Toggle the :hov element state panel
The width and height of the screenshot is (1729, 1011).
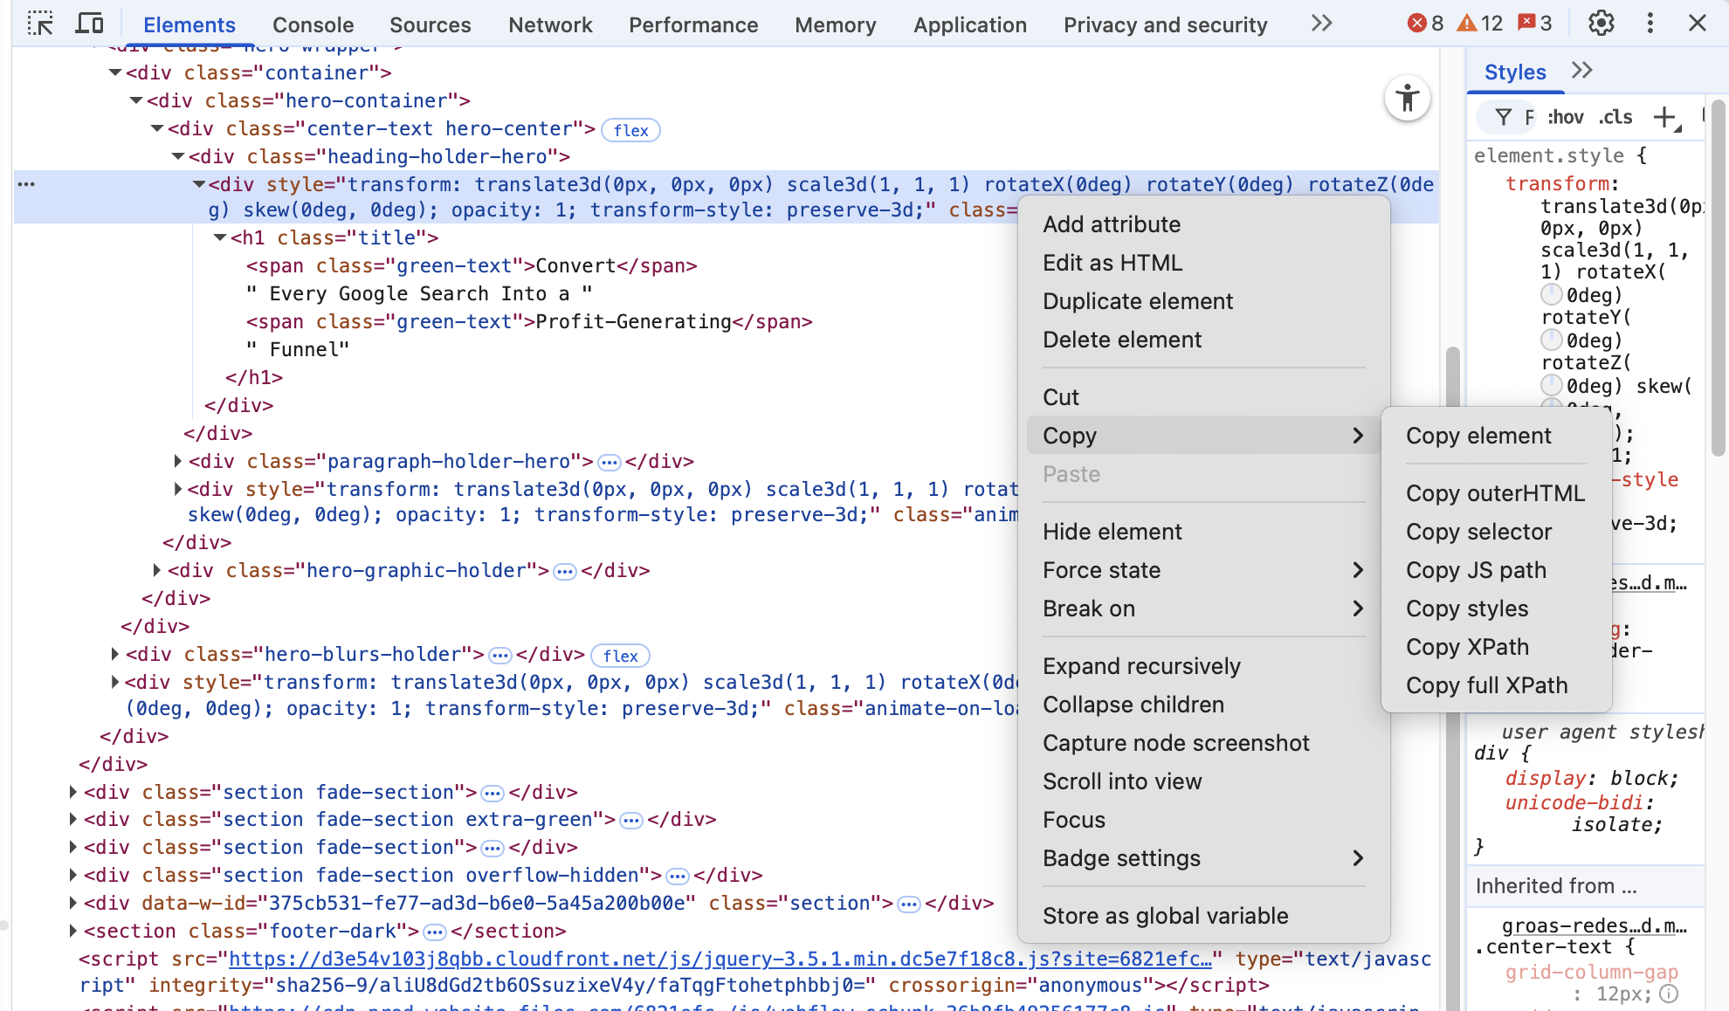[1566, 117]
